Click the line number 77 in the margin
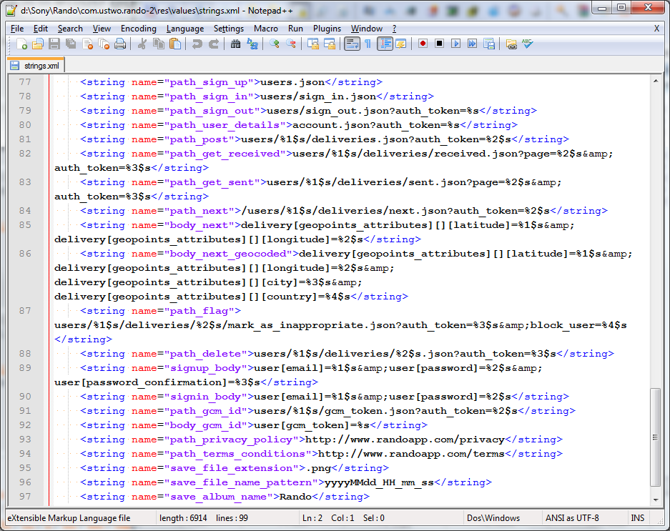670x531 pixels. [25, 82]
